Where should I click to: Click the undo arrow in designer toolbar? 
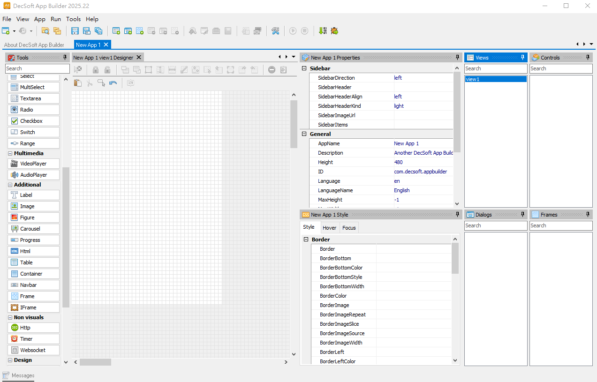(x=113, y=83)
